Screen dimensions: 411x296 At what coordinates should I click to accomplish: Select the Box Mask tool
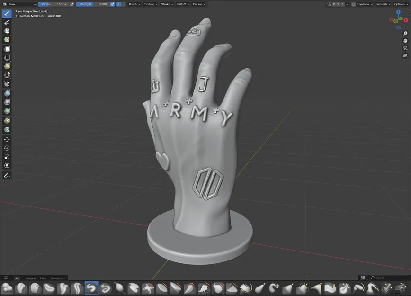(7, 49)
